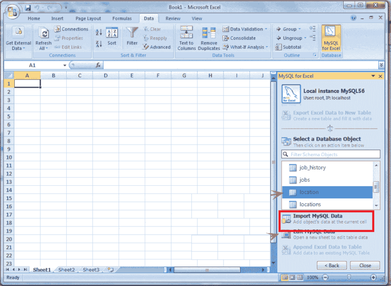The height and width of the screenshot is (286, 391).
Task: Click the zoom slider handle
Action: click(349, 277)
